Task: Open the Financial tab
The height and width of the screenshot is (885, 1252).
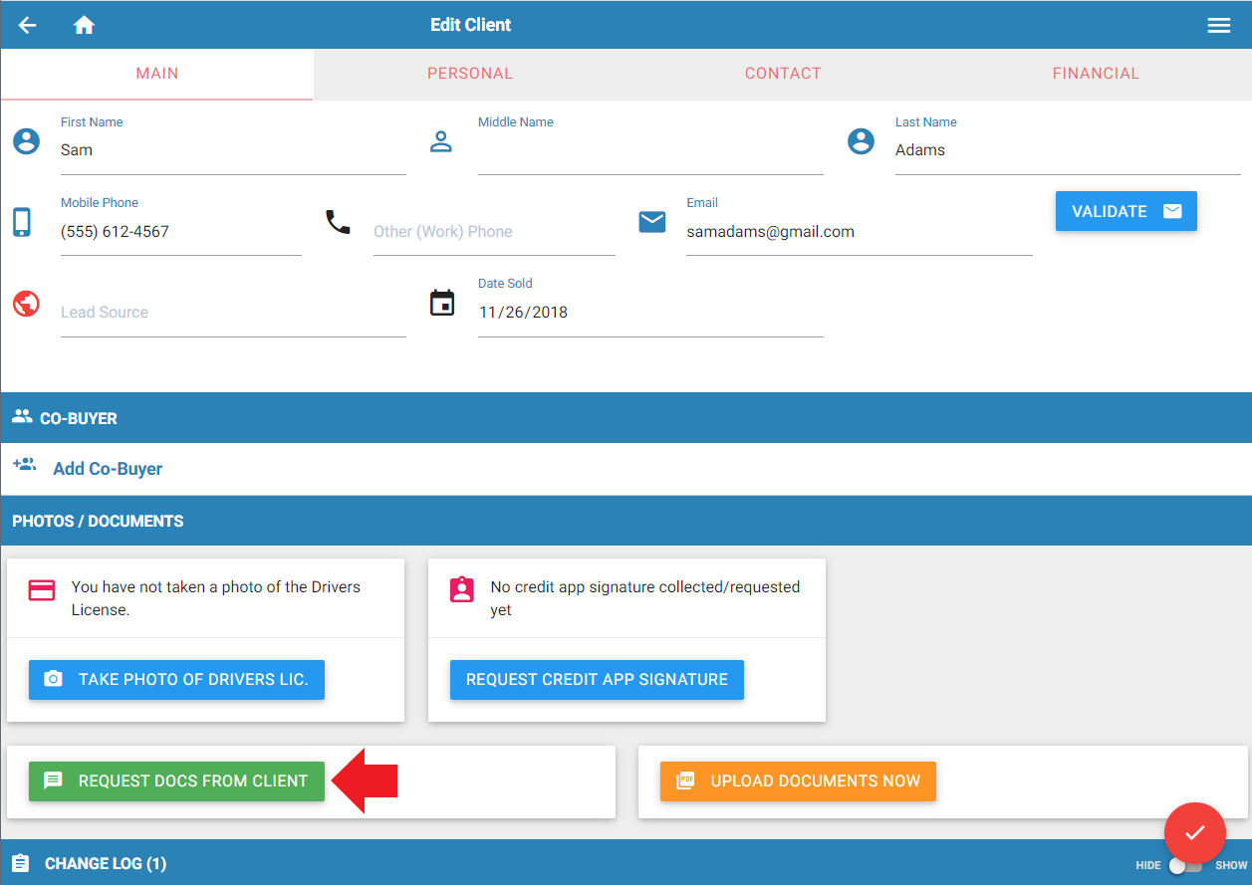Action: [x=1095, y=74]
